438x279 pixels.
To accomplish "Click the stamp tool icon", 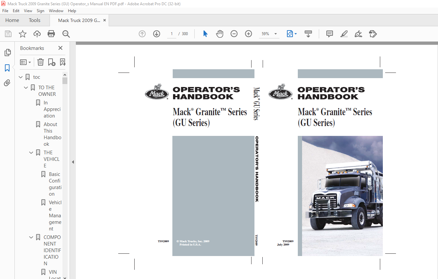I will point(373,34).
